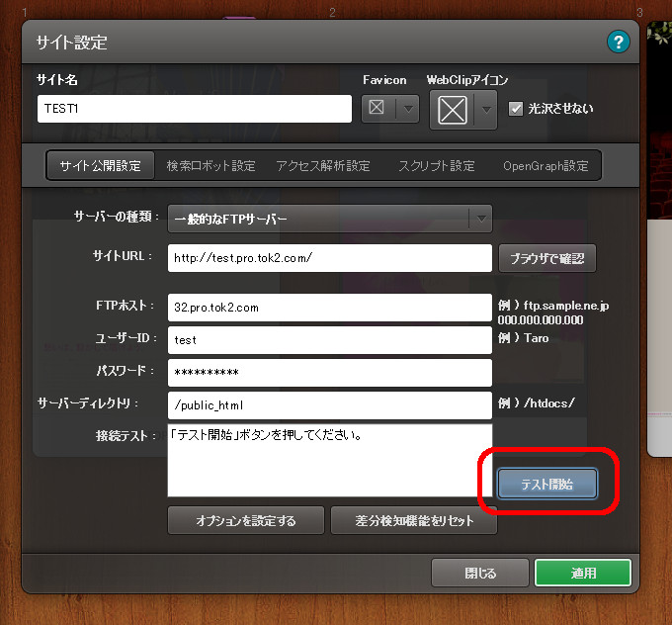Screen dimensions: 672x625
Task: Click the サイト名 input field
Action: pos(195,109)
